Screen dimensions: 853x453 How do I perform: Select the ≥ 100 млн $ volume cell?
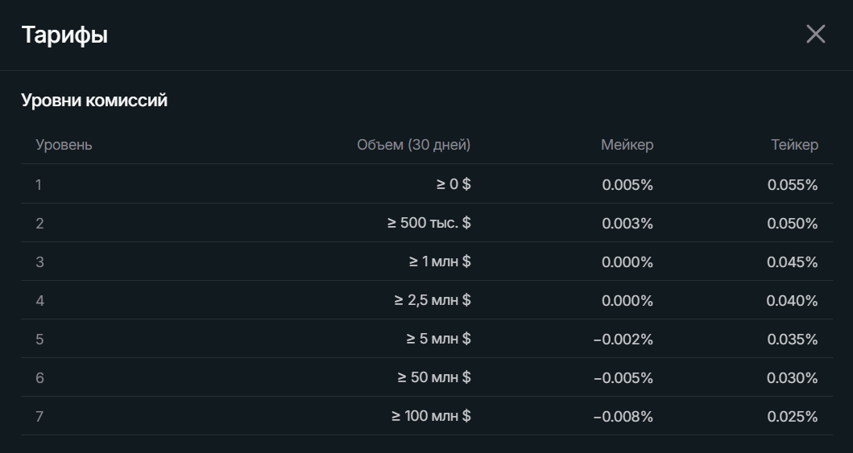coord(431,415)
